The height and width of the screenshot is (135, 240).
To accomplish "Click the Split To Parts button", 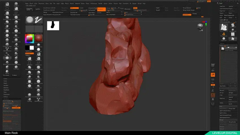I will coord(228,113).
